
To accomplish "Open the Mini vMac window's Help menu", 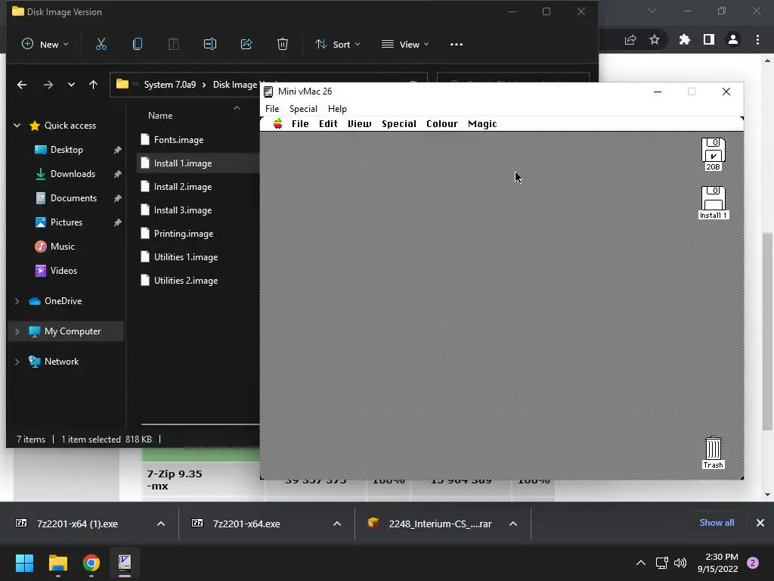I will (337, 109).
